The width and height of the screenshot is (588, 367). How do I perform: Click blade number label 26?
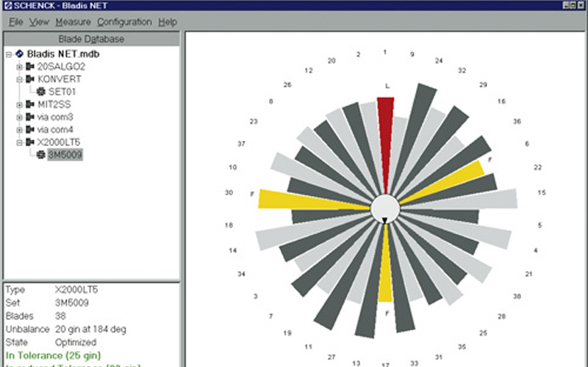click(x=287, y=85)
